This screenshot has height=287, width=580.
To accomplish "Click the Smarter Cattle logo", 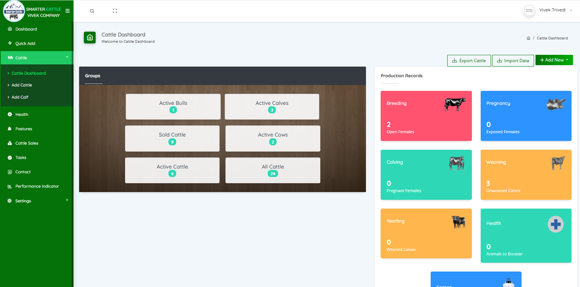I will pos(14,11).
